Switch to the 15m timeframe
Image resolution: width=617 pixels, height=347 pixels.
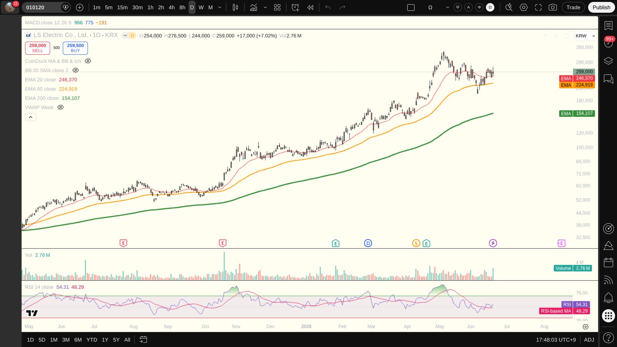[x=122, y=7]
